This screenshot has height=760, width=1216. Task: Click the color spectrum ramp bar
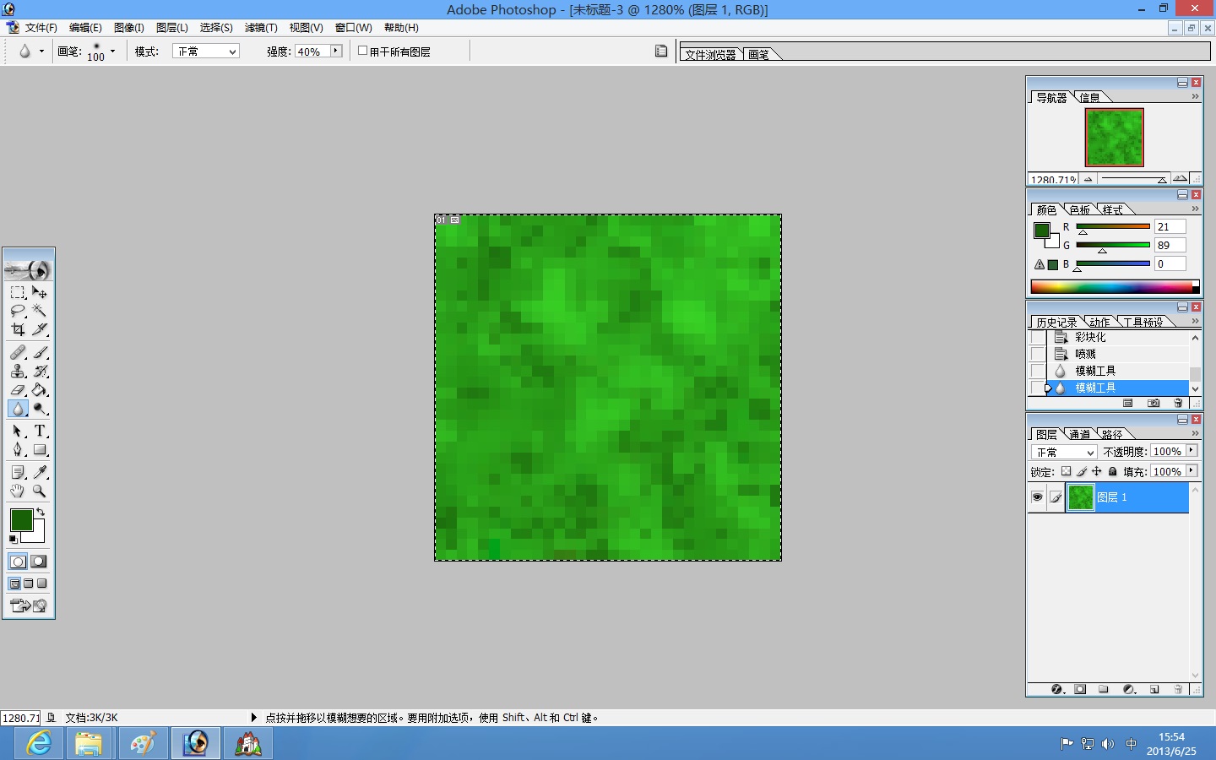[x=1115, y=287]
